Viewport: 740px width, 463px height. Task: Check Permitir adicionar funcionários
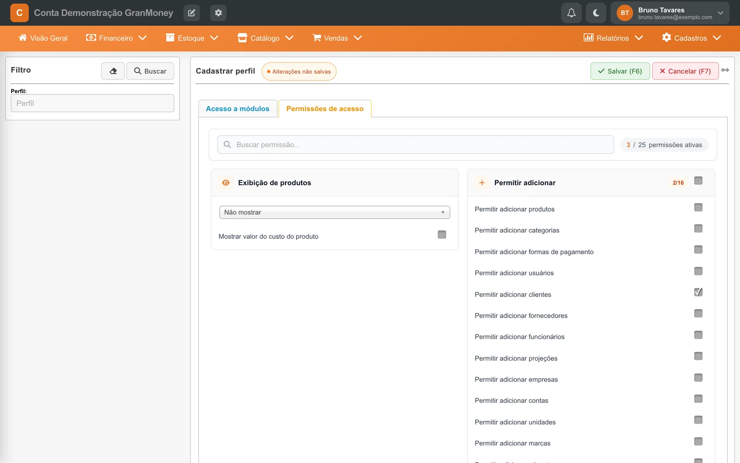[698, 335]
